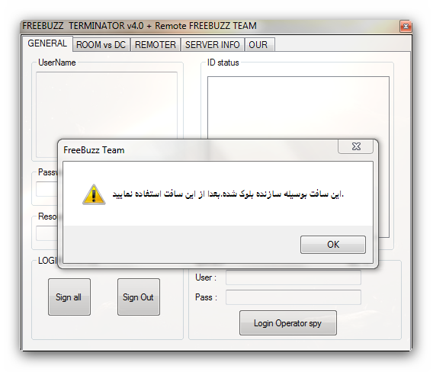Close the FreeBuzz Team dialog box
Screen dimensions: 433x372
coord(356,146)
